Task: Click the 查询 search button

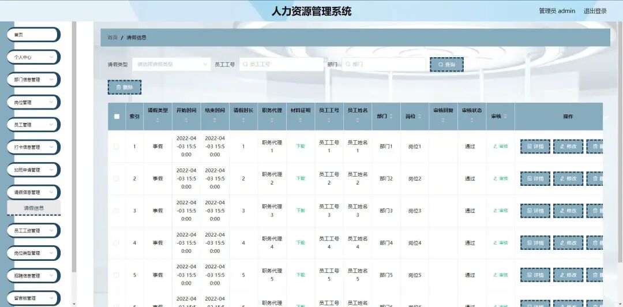Action: point(446,65)
